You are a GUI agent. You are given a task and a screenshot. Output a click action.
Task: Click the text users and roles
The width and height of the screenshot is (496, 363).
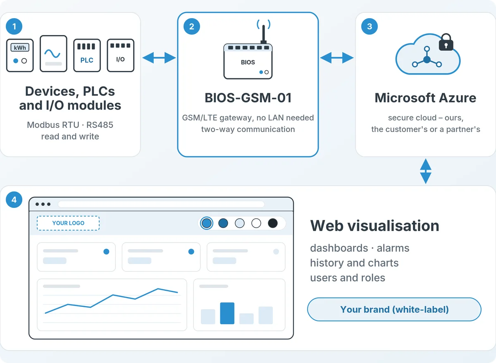point(348,278)
